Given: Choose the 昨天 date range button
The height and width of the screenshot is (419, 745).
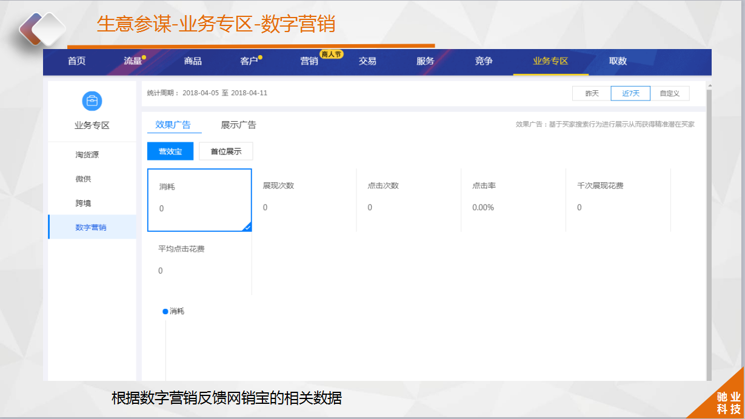Looking at the screenshot, I should 592,93.
